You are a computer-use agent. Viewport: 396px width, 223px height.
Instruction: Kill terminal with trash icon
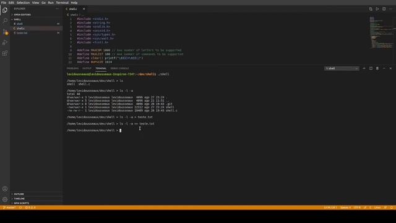tap(377, 68)
